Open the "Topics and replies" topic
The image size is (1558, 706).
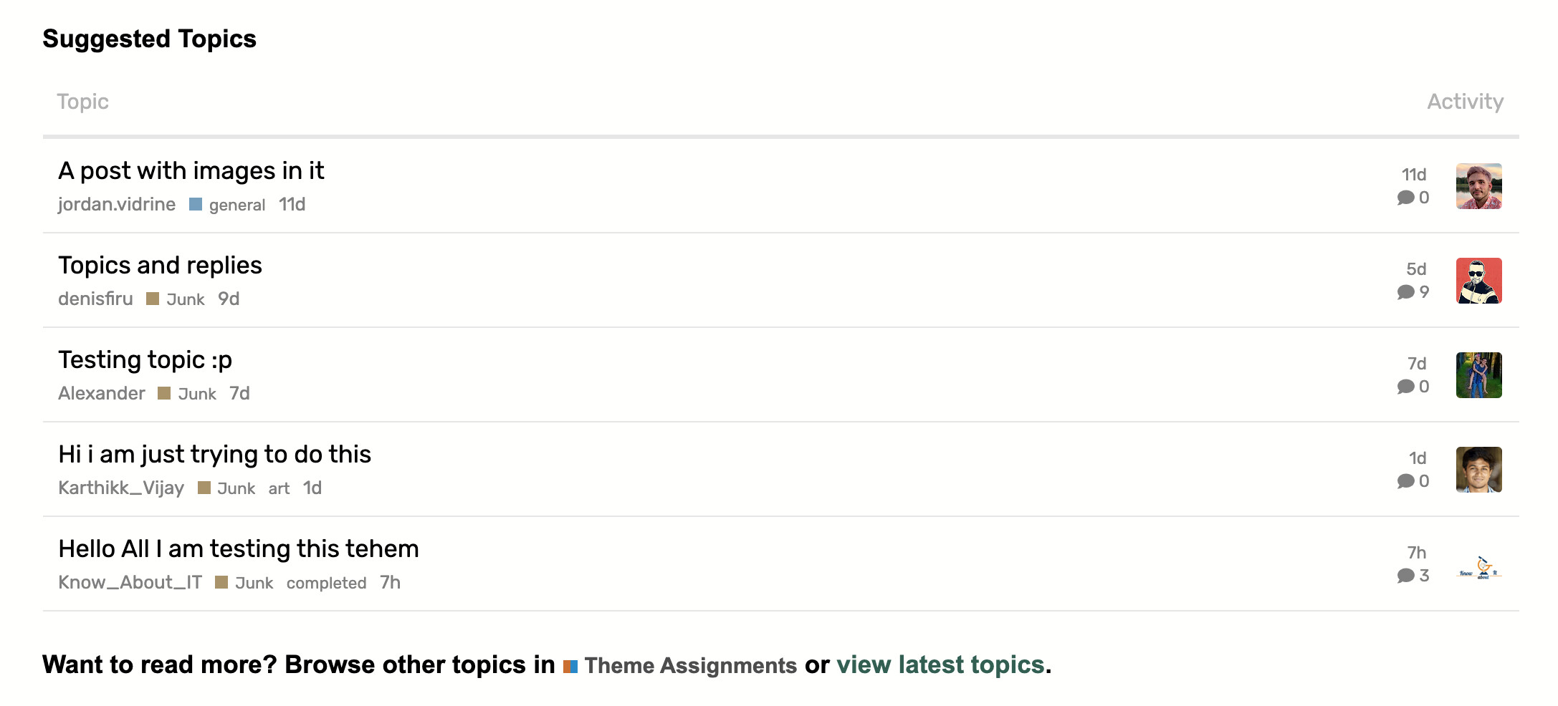pos(160,266)
